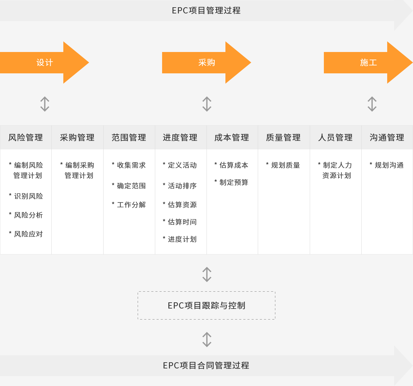The width and height of the screenshot is (413, 386).
Task: Click the 制定预算 item
Action: tap(231, 182)
